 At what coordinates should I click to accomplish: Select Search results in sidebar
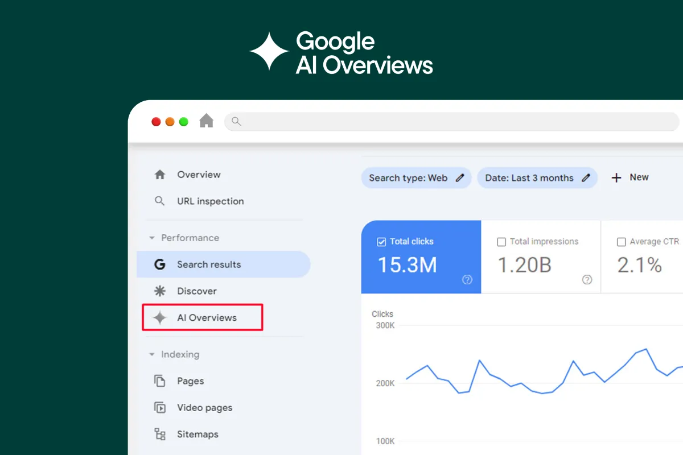pos(223,264)
